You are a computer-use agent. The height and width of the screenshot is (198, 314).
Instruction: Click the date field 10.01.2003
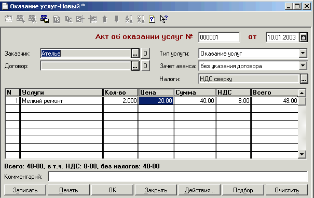282,37
